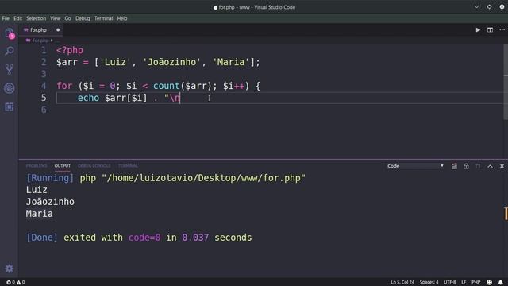508x286 pixels.
Task: Change indentation via Spaces: 4
Action: coord(429,282)
